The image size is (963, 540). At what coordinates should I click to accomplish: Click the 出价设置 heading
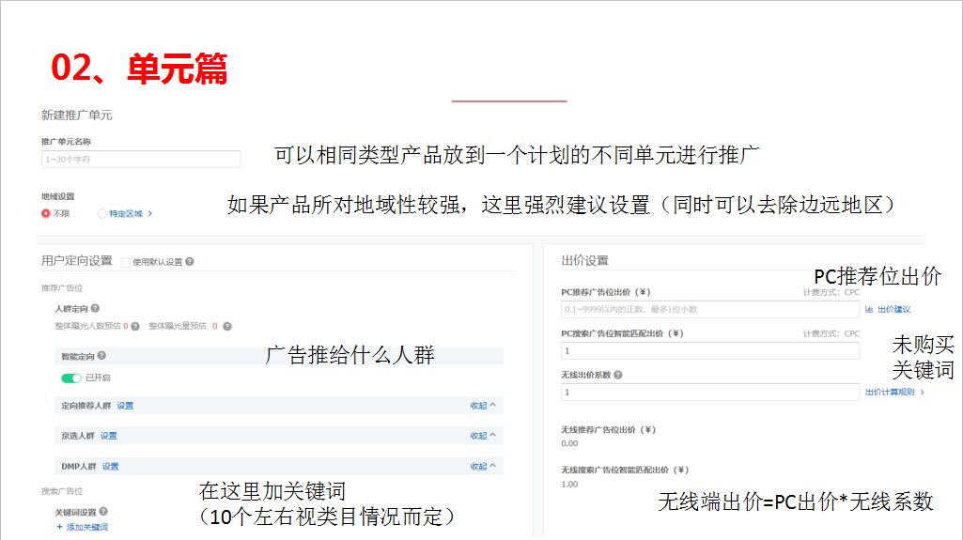tap(584, 260)
